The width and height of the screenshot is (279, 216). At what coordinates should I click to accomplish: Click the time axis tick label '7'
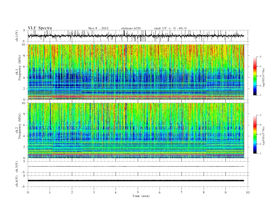point(182,192)
